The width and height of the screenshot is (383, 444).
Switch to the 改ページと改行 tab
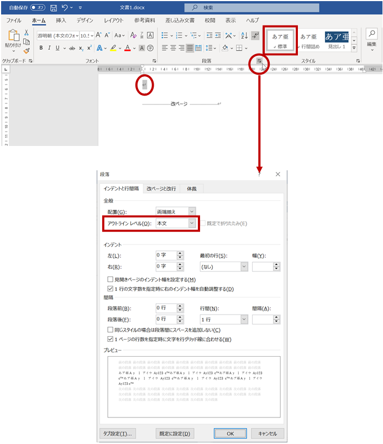pos(161,189)
